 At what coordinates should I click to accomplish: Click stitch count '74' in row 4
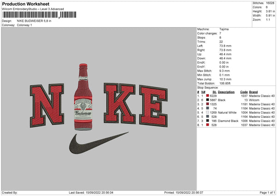point(215,109)
